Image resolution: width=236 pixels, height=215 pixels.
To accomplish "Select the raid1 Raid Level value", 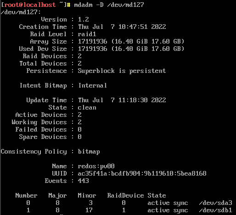I will click(x=87, y=34).
